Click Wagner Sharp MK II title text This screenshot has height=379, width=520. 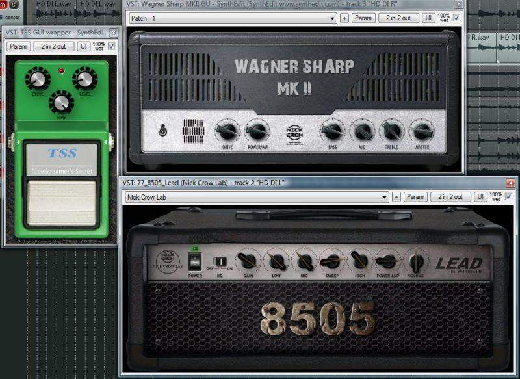[294, 77]
